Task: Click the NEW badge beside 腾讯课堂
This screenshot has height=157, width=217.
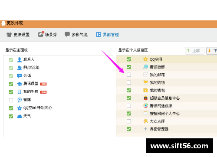Action: click(43, 84)
